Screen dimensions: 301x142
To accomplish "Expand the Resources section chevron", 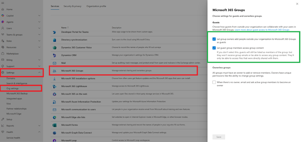I will [39, 47].
